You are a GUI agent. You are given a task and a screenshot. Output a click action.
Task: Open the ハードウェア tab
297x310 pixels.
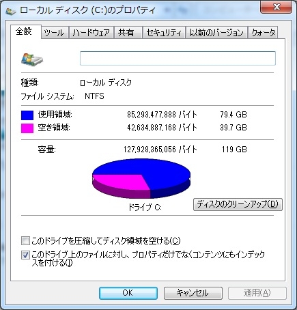point(91,33)
